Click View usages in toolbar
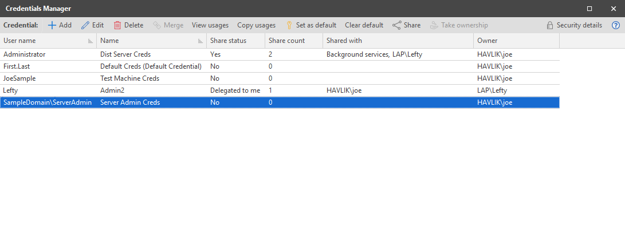 [210, 25]
